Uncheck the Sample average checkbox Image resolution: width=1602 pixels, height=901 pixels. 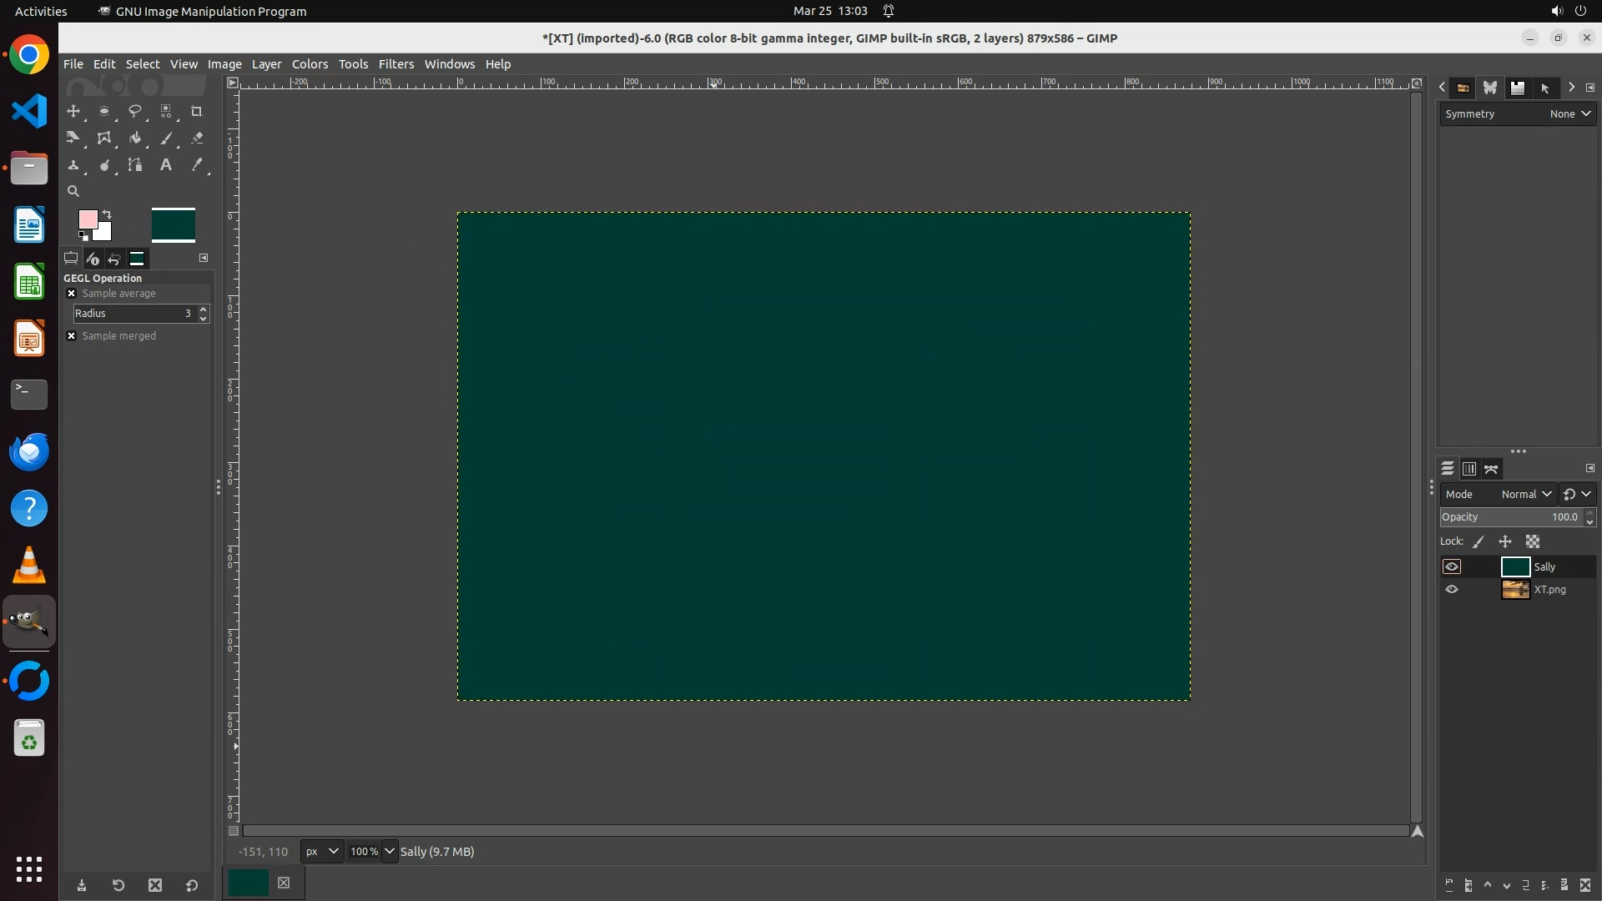[x=72, y=294]
